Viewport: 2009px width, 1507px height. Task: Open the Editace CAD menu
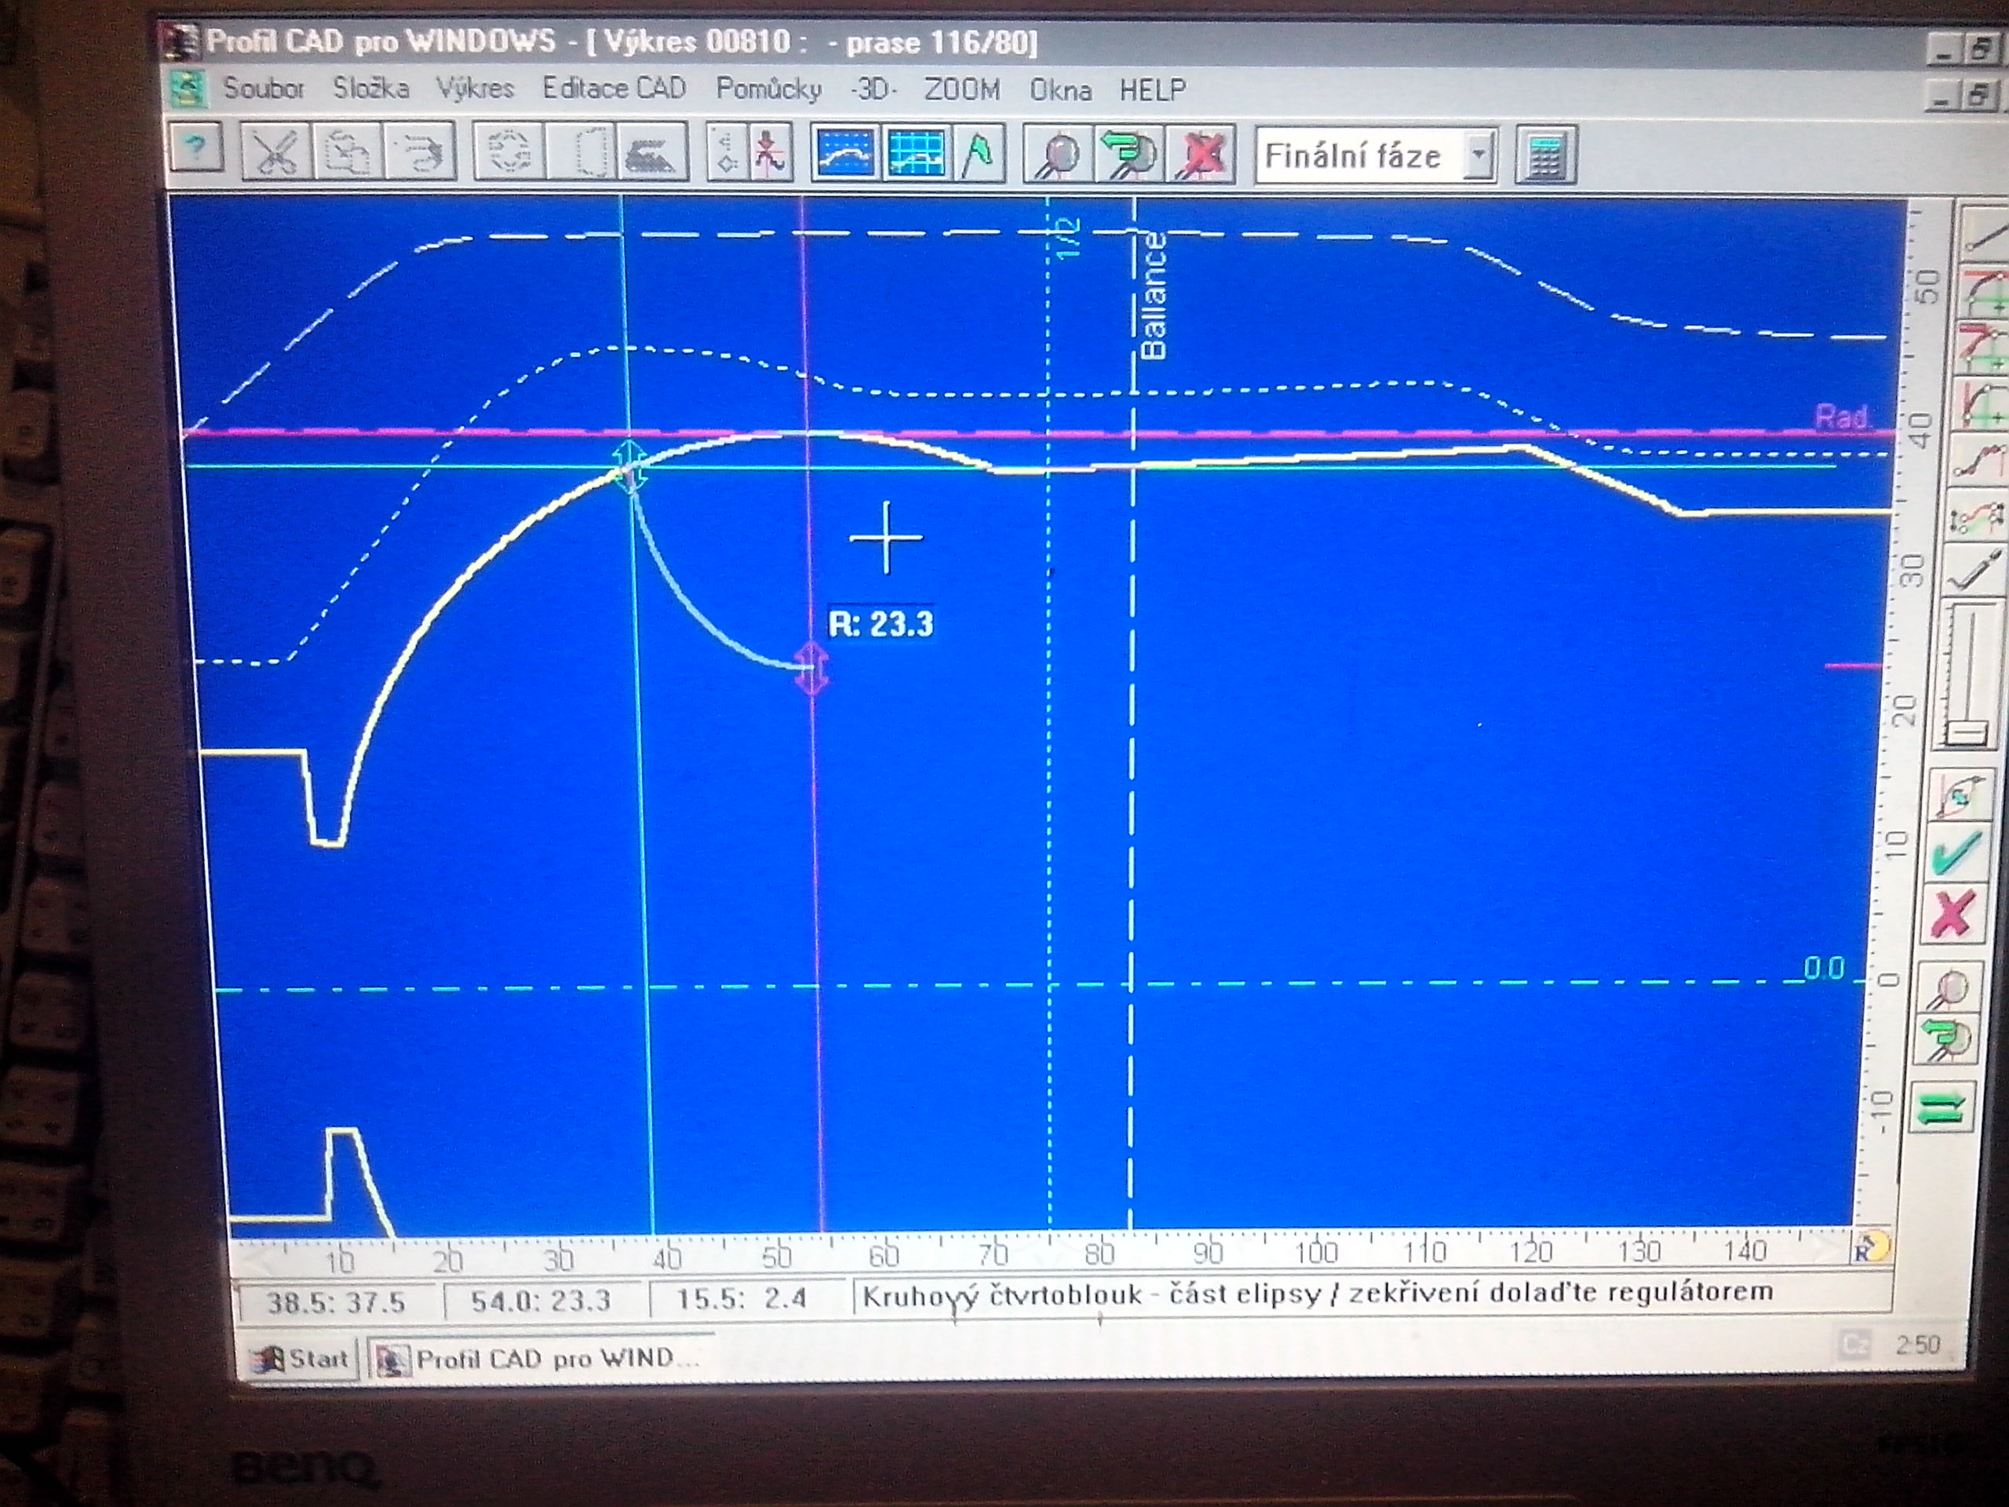(613, 88)
